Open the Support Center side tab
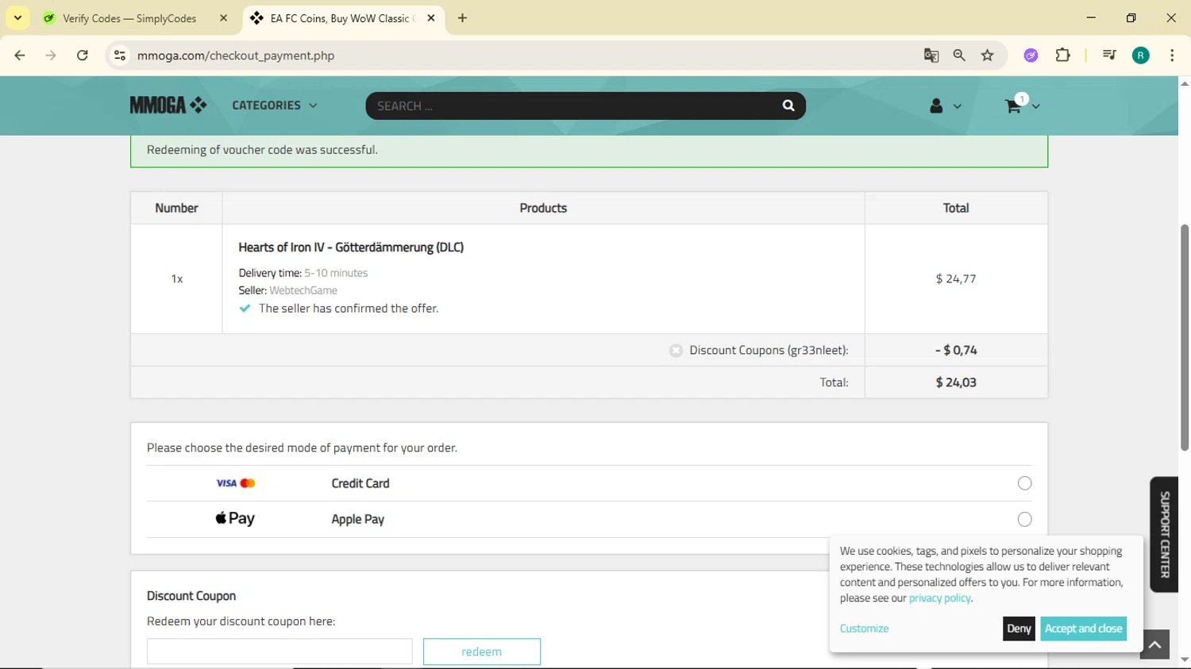Image resolution: width=1191 pixels, height=669 pixels. click(1164, 534)
